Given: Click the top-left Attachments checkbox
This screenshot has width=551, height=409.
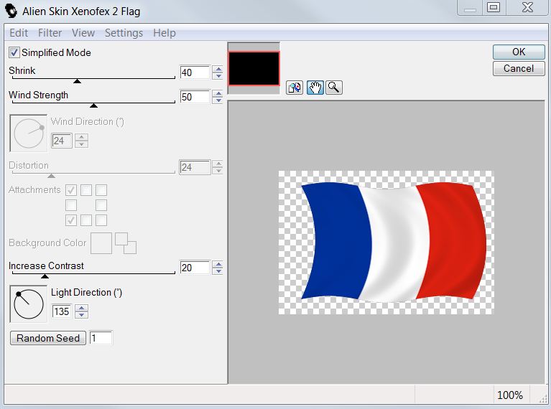Looking at the screenshot, I should pos(71,190).
